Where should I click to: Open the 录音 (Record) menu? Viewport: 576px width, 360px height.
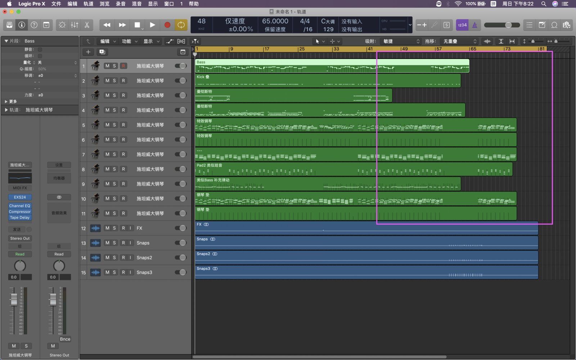point(121,4)
